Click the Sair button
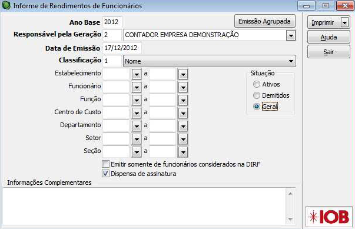 click(329, 52)
